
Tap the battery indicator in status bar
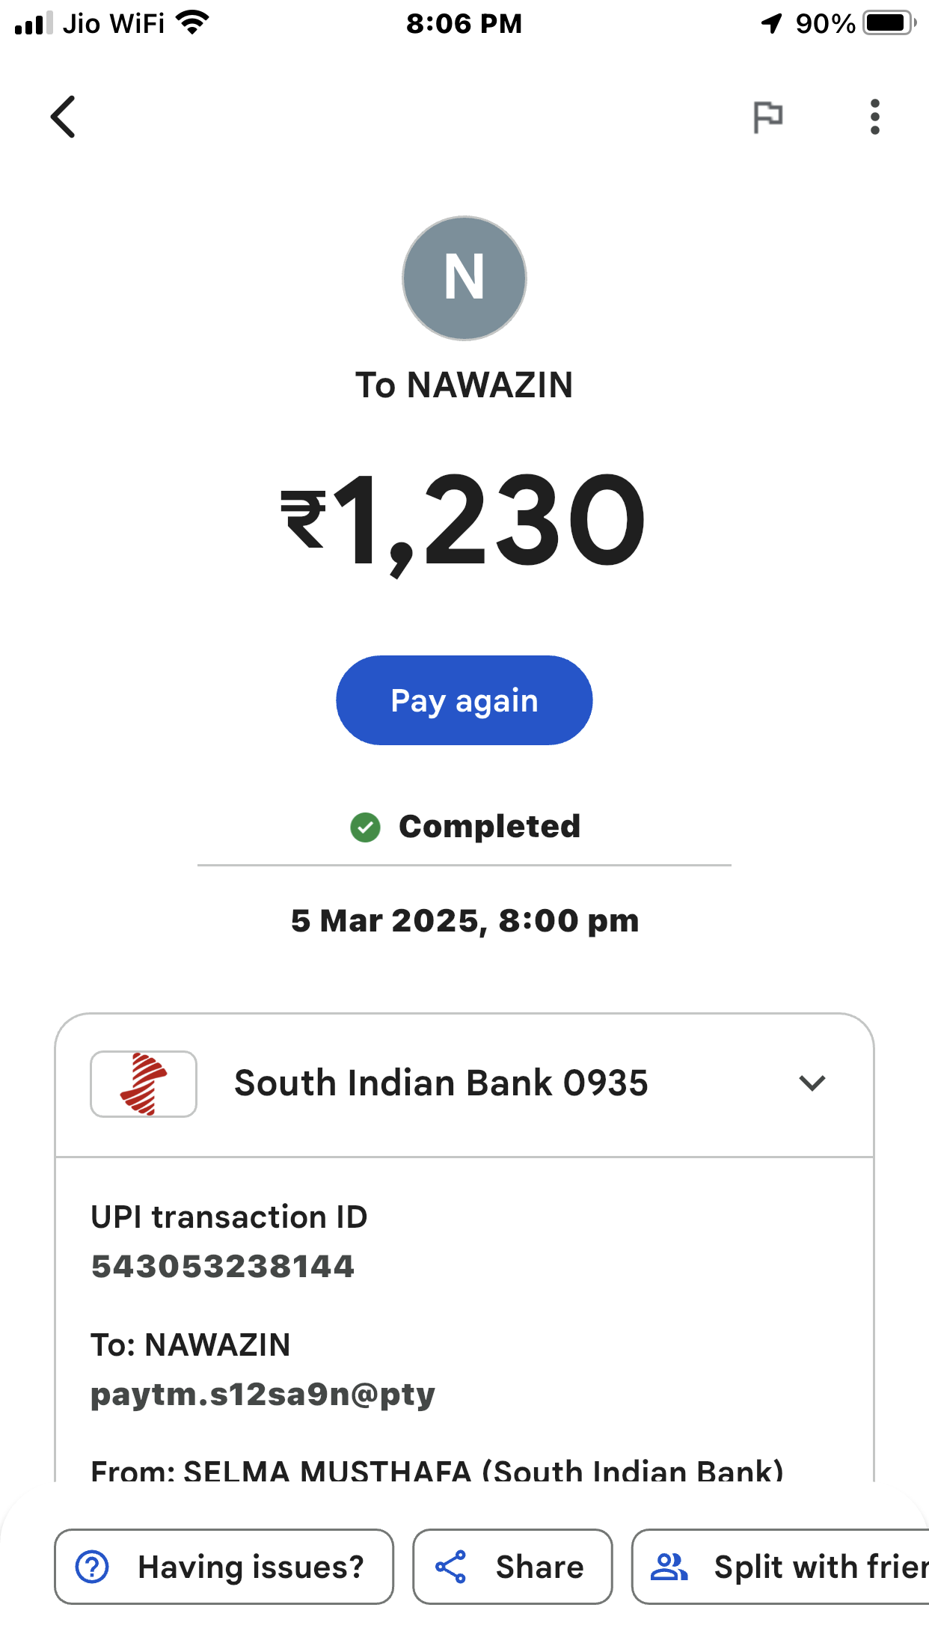[889, 23]
